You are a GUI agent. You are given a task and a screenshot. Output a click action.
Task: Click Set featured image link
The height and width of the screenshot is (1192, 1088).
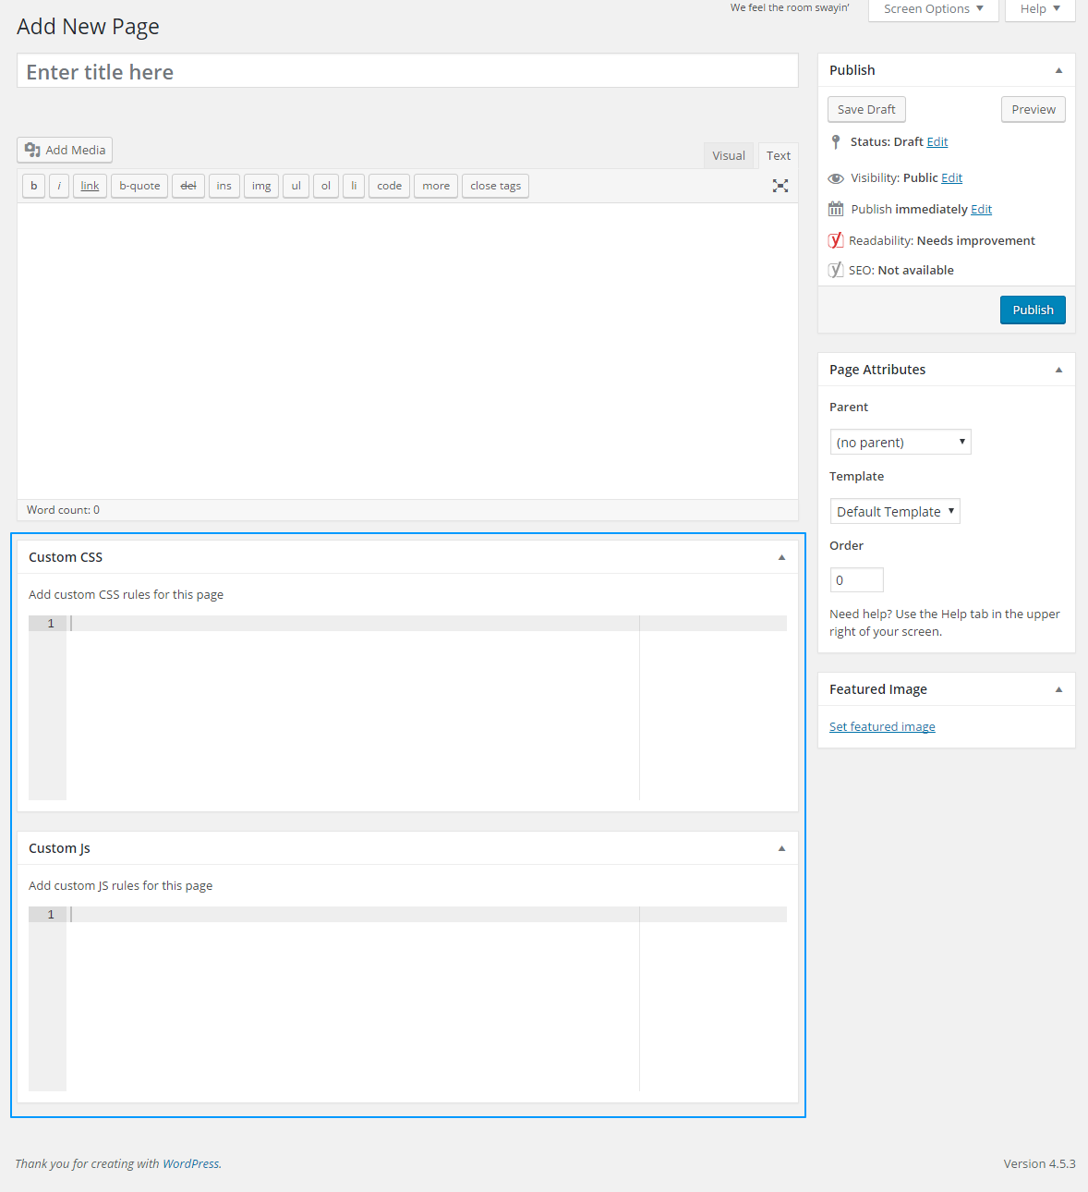click(x=882, y=726)
